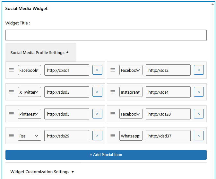Screen dimensions: 216x179
Task: Click drag handle of Pinterest row
Action: point(11,114)
